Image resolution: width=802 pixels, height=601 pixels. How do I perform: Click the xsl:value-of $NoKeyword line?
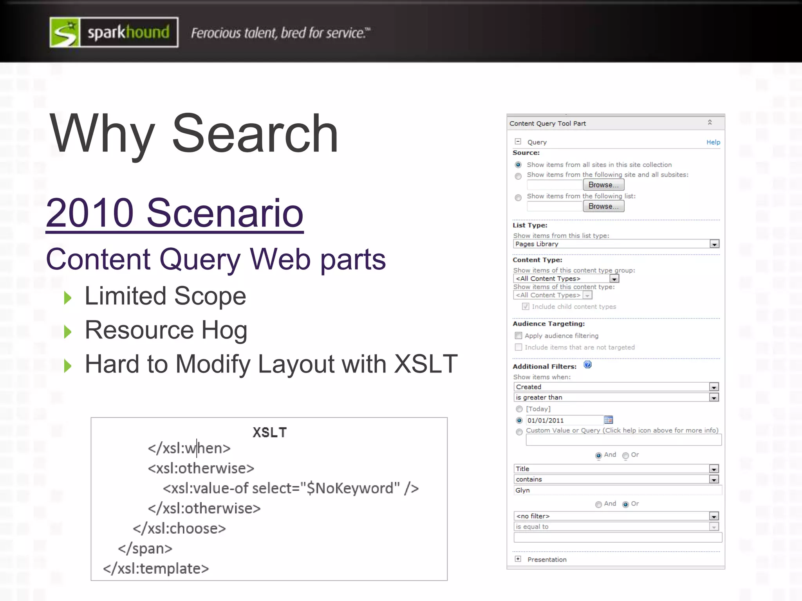click(x=291, y=488)
